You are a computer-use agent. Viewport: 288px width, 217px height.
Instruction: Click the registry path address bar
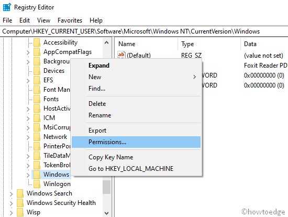click(144, 31)
